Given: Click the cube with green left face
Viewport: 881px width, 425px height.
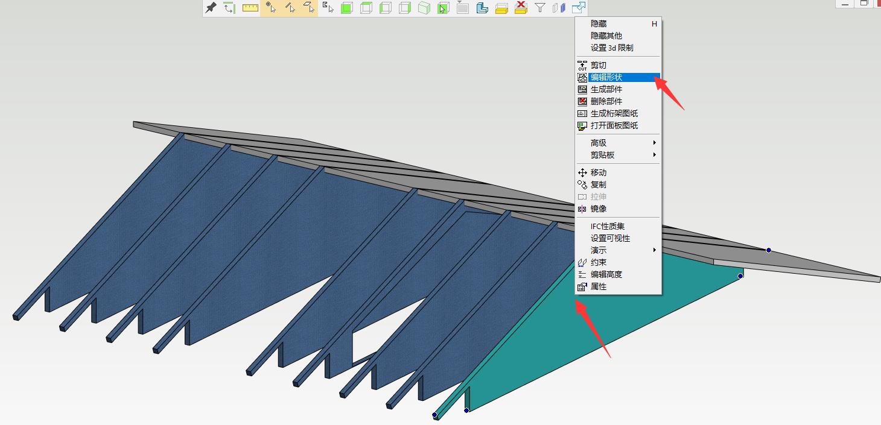Looking at the screenshot, I should (386, 8).
